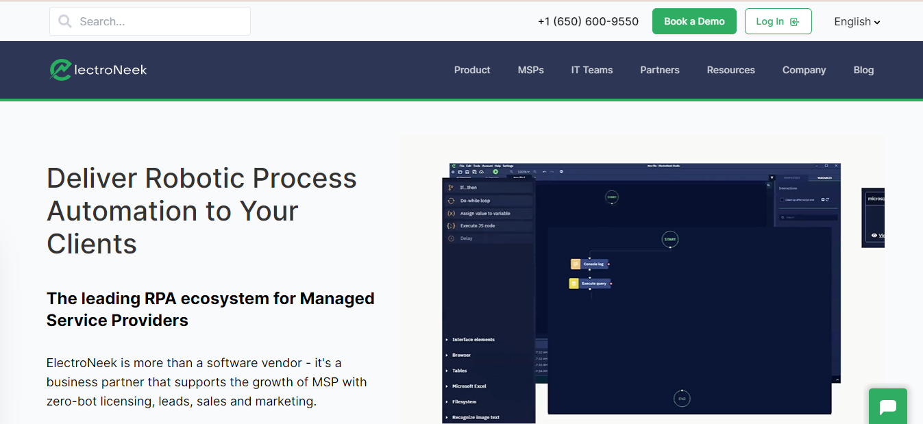Open the MSPs menu
923x424 pixels.
pyautogui.click(x=531, y=70)
